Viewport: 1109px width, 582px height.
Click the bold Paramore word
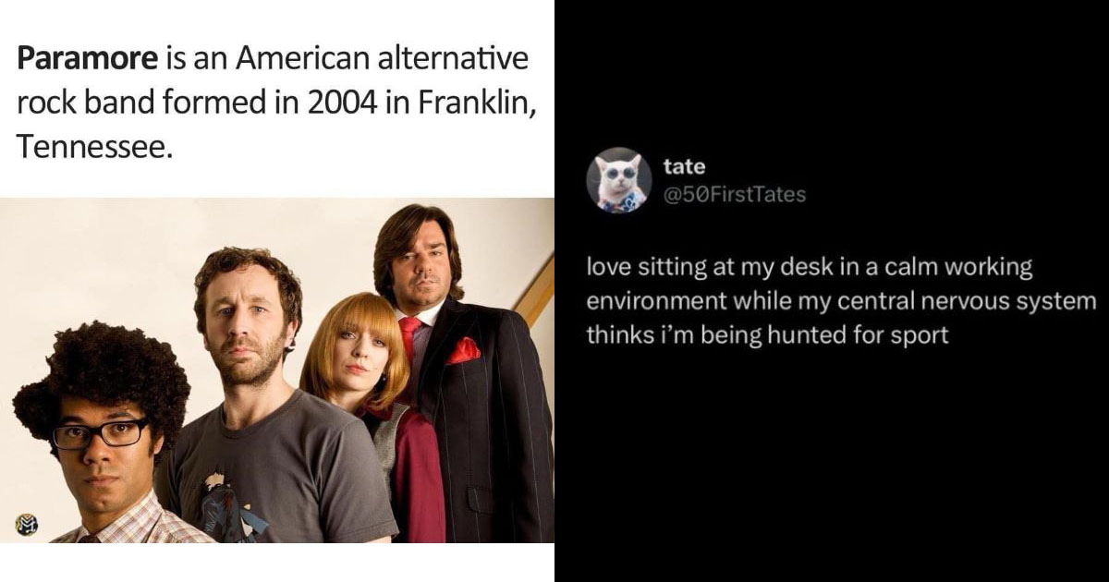[x=88, y=60]
